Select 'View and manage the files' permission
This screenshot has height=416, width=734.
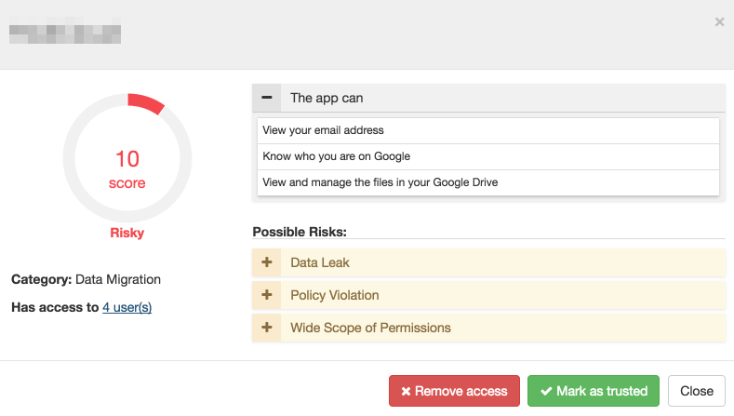[x=380, y=182]
